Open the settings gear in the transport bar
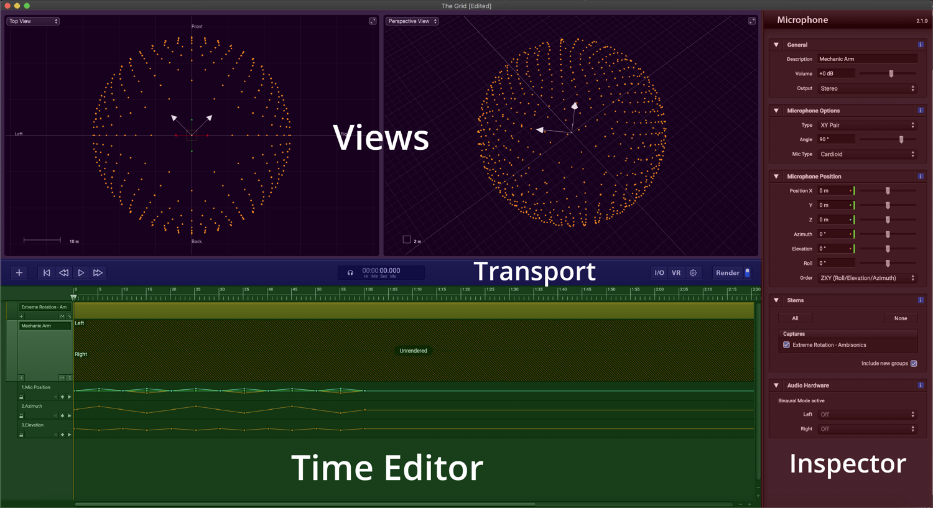Screen dimensions: 933x508 (x=693, y=272)
